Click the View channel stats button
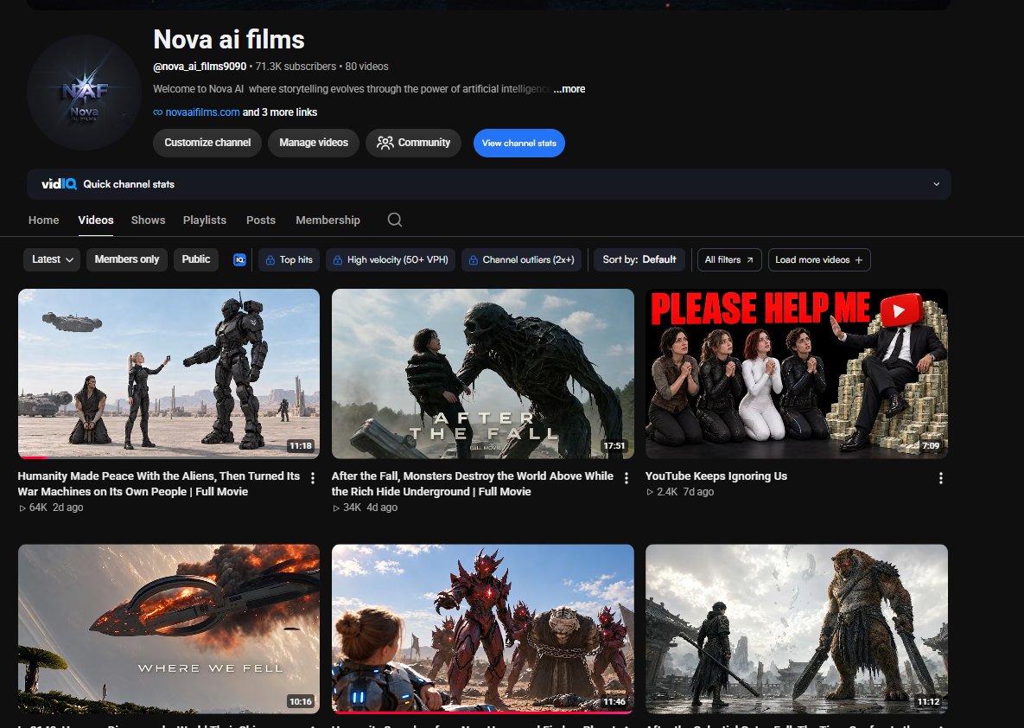The height and width of the screenshot is (728, 1024). (x=519, y=144)
